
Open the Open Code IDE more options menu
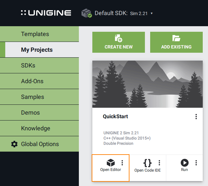pyautogui.click(x=159, y=163)
